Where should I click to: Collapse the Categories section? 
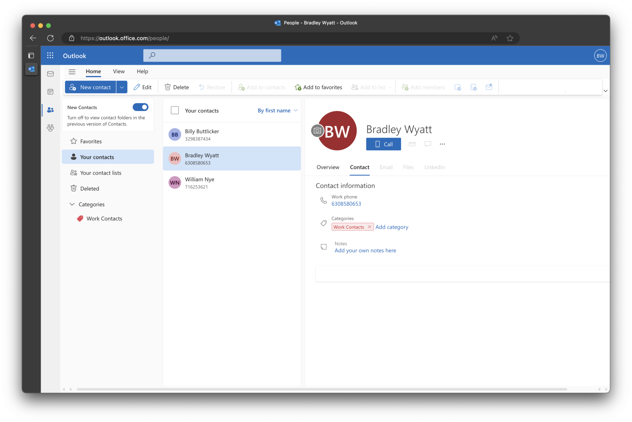[72, 204]
